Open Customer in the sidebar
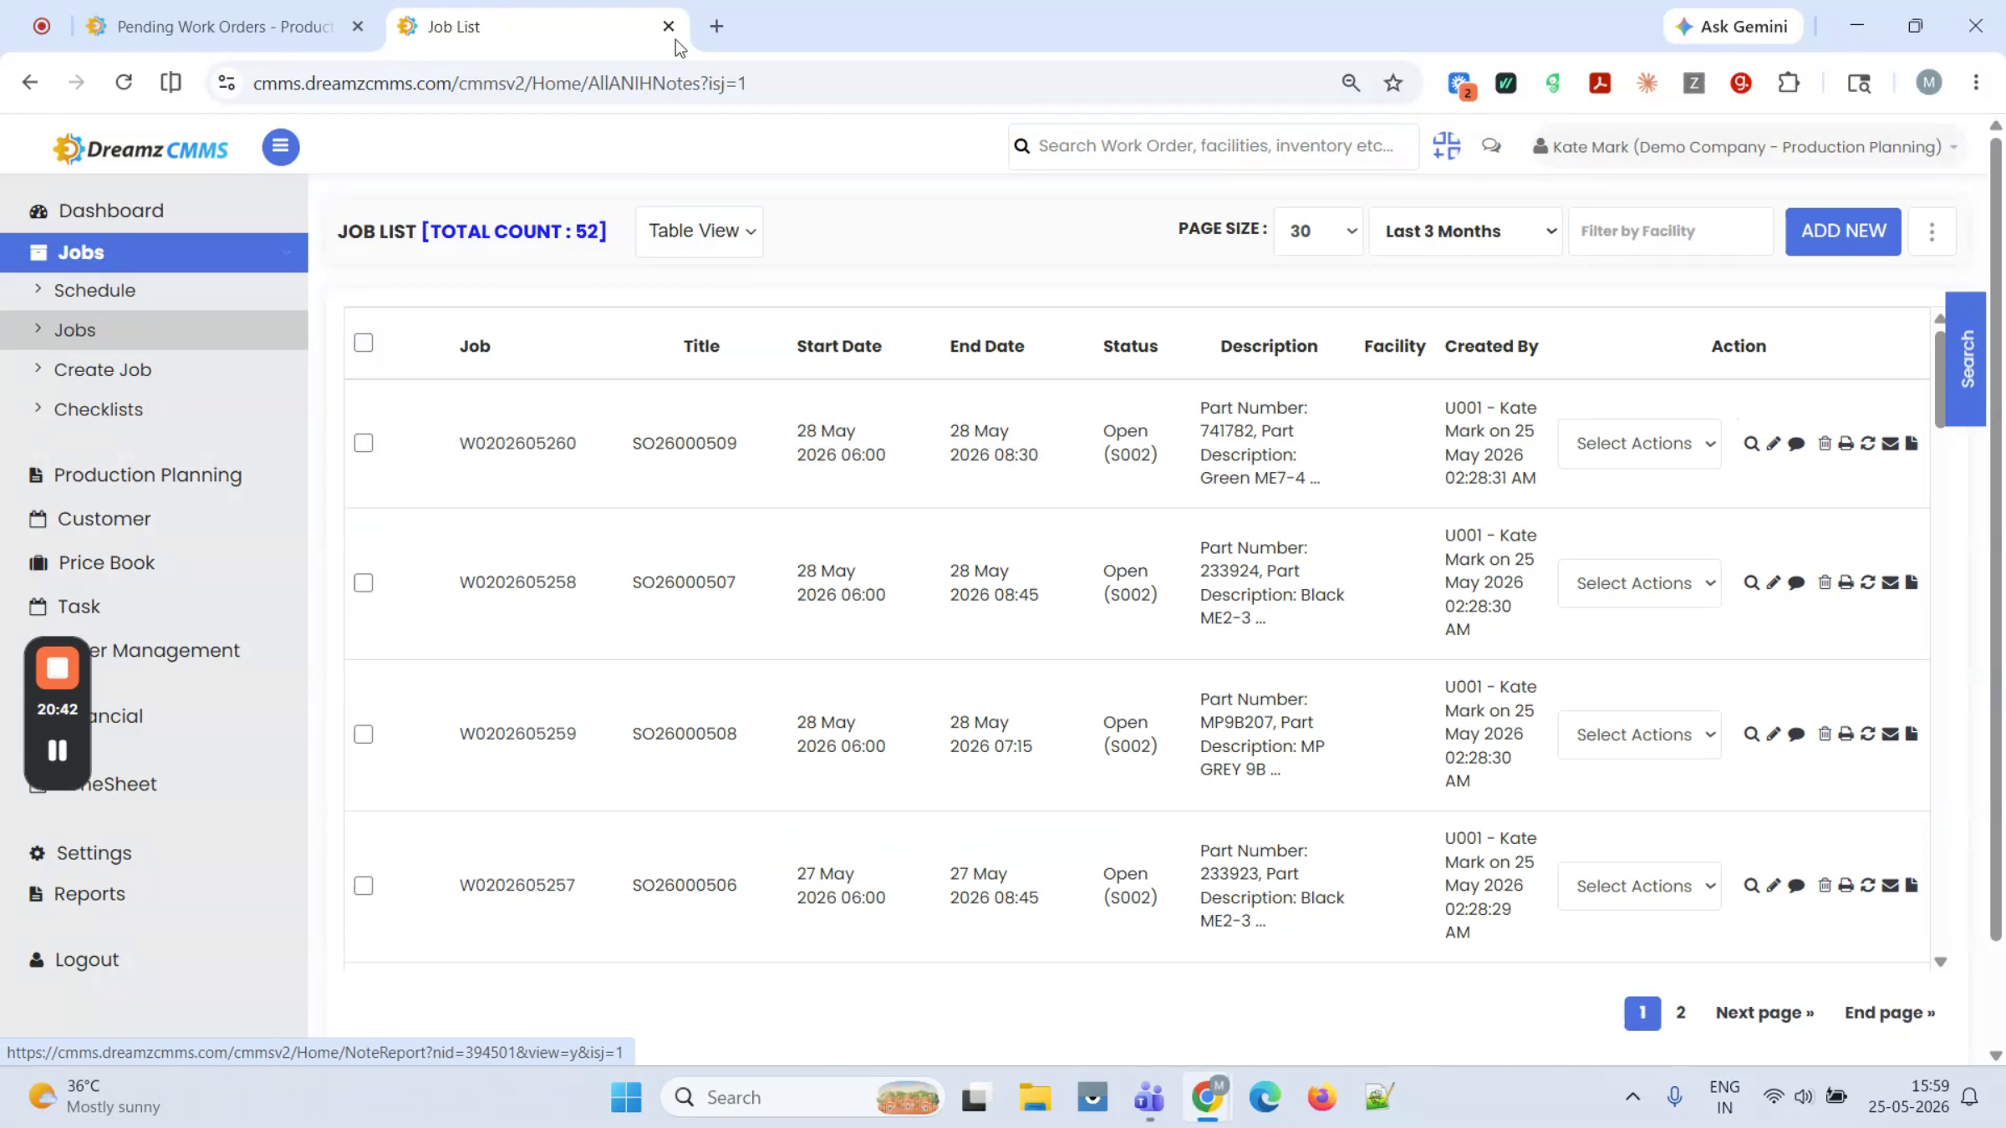2006x1128 pixels. click(104, 519)
